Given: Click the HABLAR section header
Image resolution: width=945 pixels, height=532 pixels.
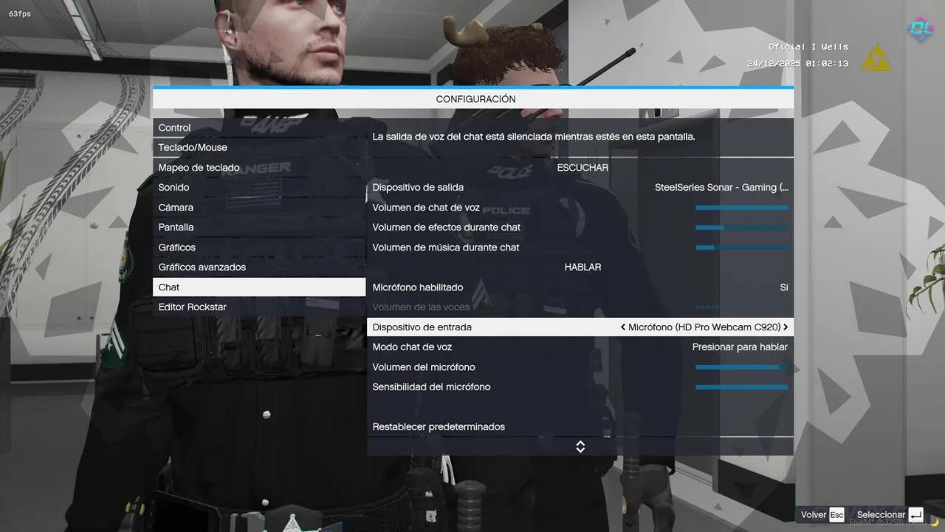Looking at the screenshot, I should [x=583, y=267].
